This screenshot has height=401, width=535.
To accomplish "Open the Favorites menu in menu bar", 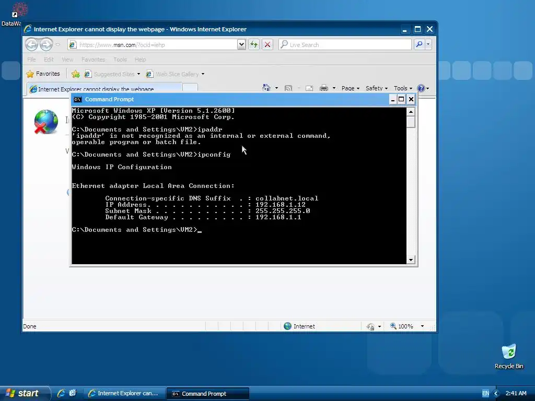I will pos(93,60).
